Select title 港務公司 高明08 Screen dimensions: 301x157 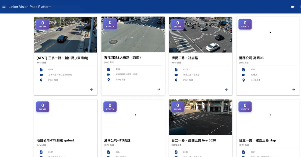click(251, 58)
